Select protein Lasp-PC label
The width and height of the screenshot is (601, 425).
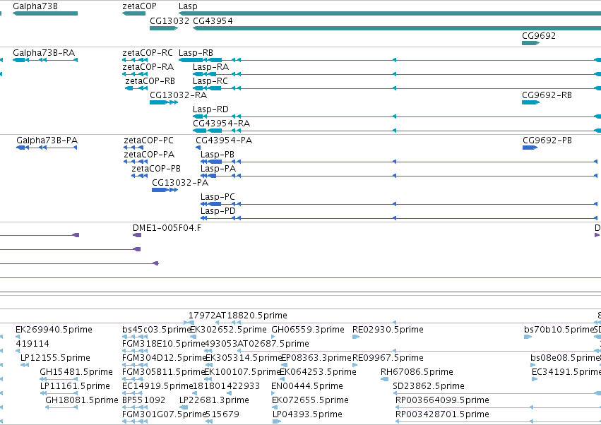218,197
